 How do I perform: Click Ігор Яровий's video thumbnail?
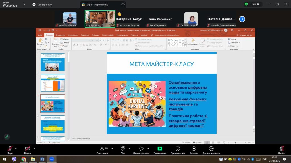tap(100, 19)
